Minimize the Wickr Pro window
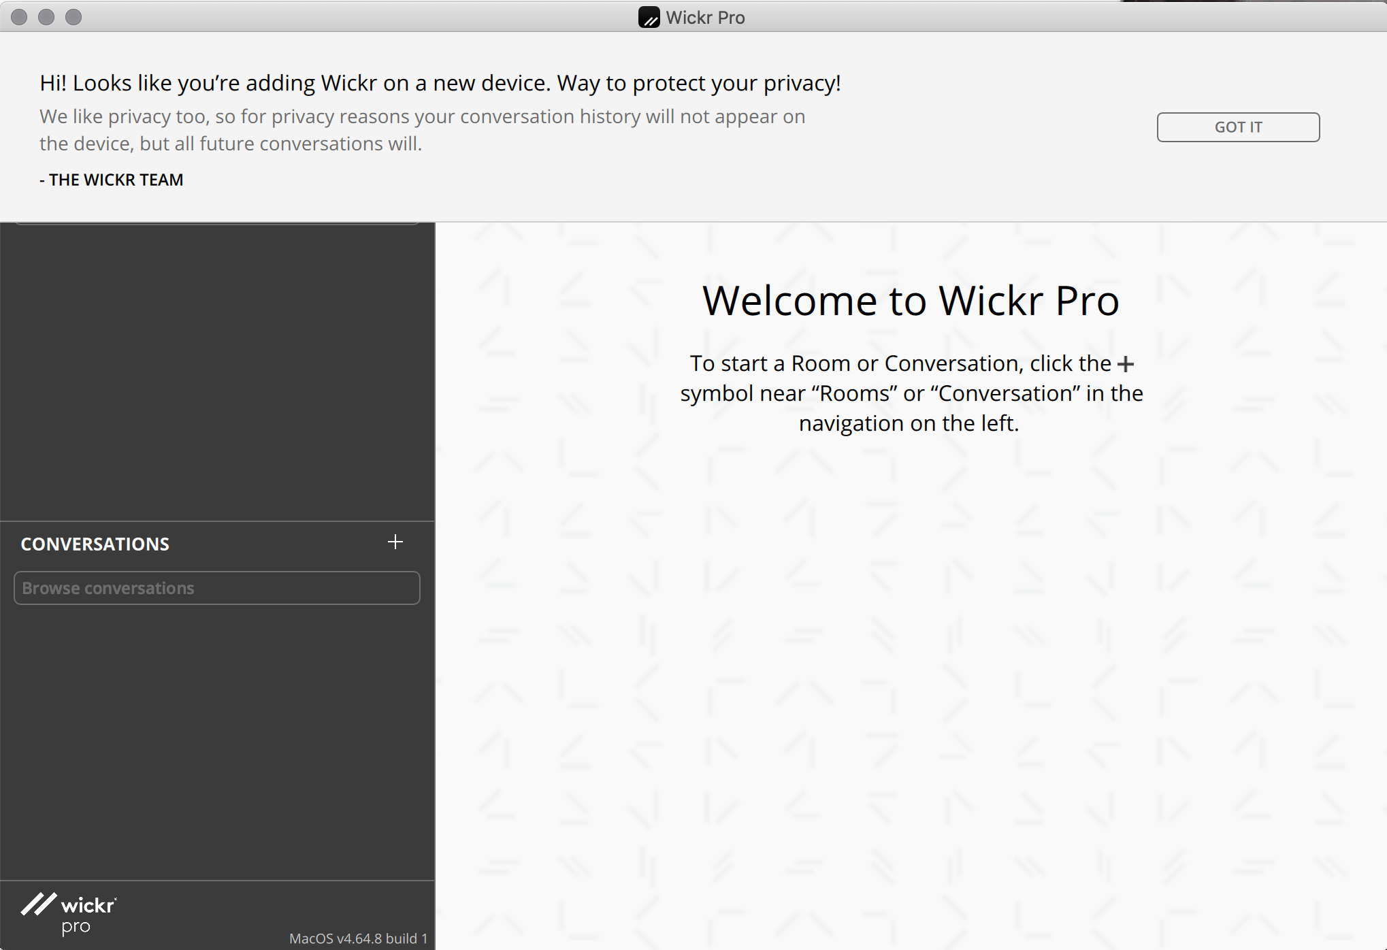Image resolution: width=1387 pixels, height=950 pixels. pos(46,17)
